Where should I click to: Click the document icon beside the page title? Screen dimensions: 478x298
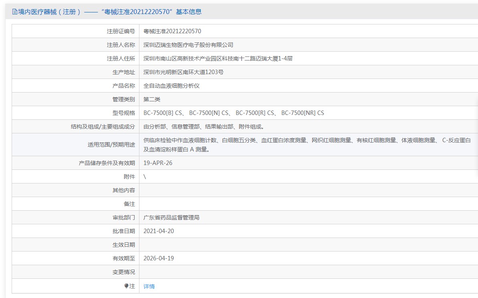(15, 12)
